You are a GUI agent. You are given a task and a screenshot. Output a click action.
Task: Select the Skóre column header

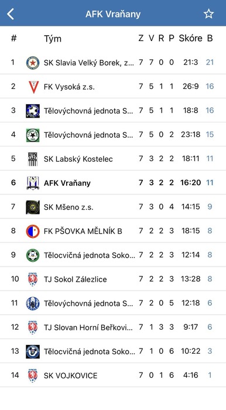(x=190, y=39)
